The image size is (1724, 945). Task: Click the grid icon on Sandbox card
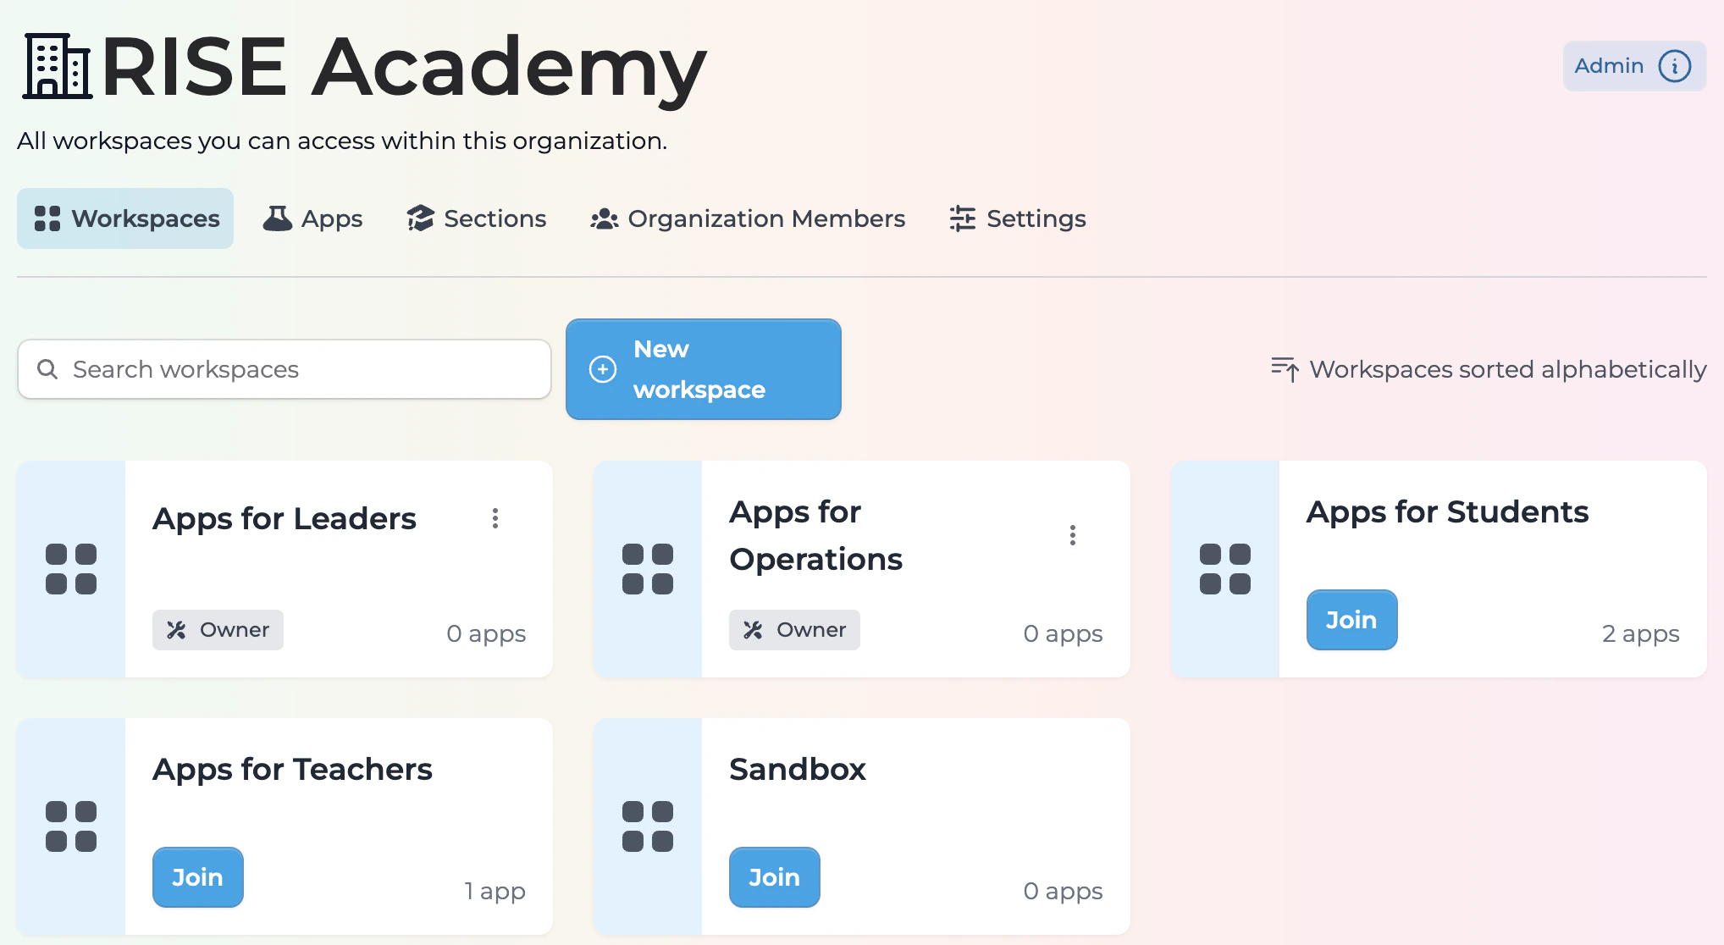(x=648, y=826)
